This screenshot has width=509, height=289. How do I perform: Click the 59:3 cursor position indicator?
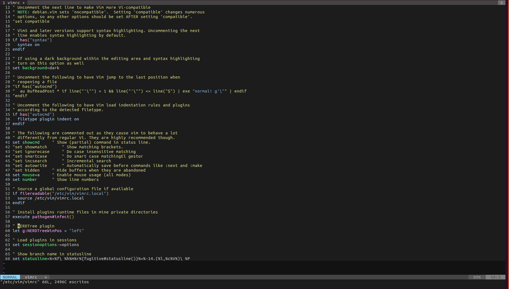(495, 277)
